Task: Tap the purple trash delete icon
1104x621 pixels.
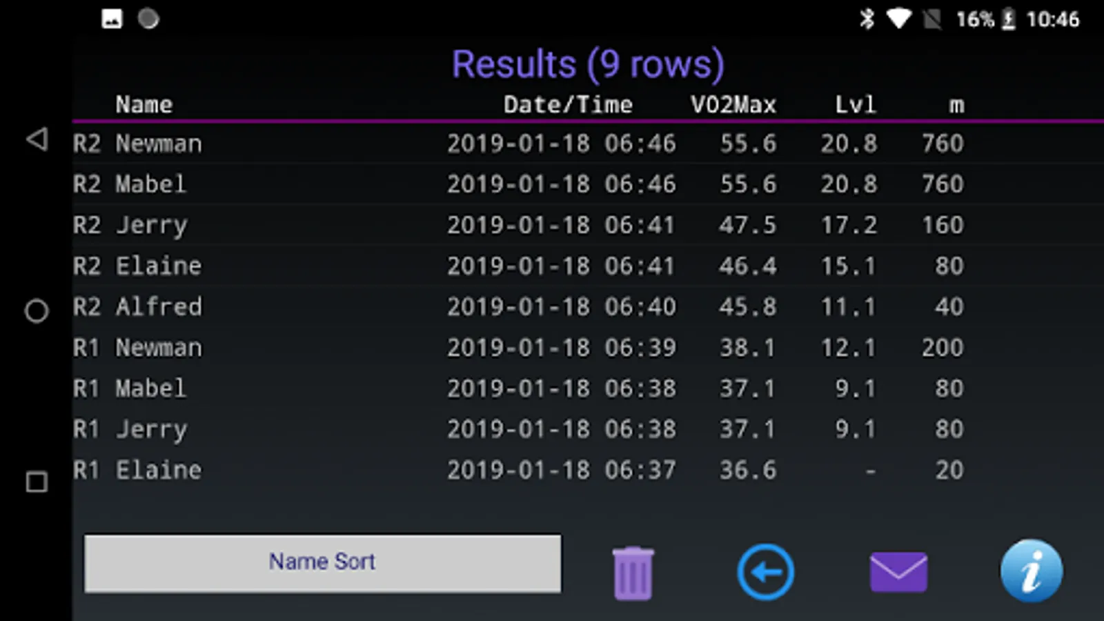Action: (632, 573)
